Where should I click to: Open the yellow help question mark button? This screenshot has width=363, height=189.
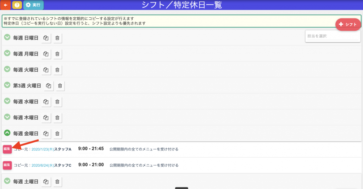tap(17, 5)
